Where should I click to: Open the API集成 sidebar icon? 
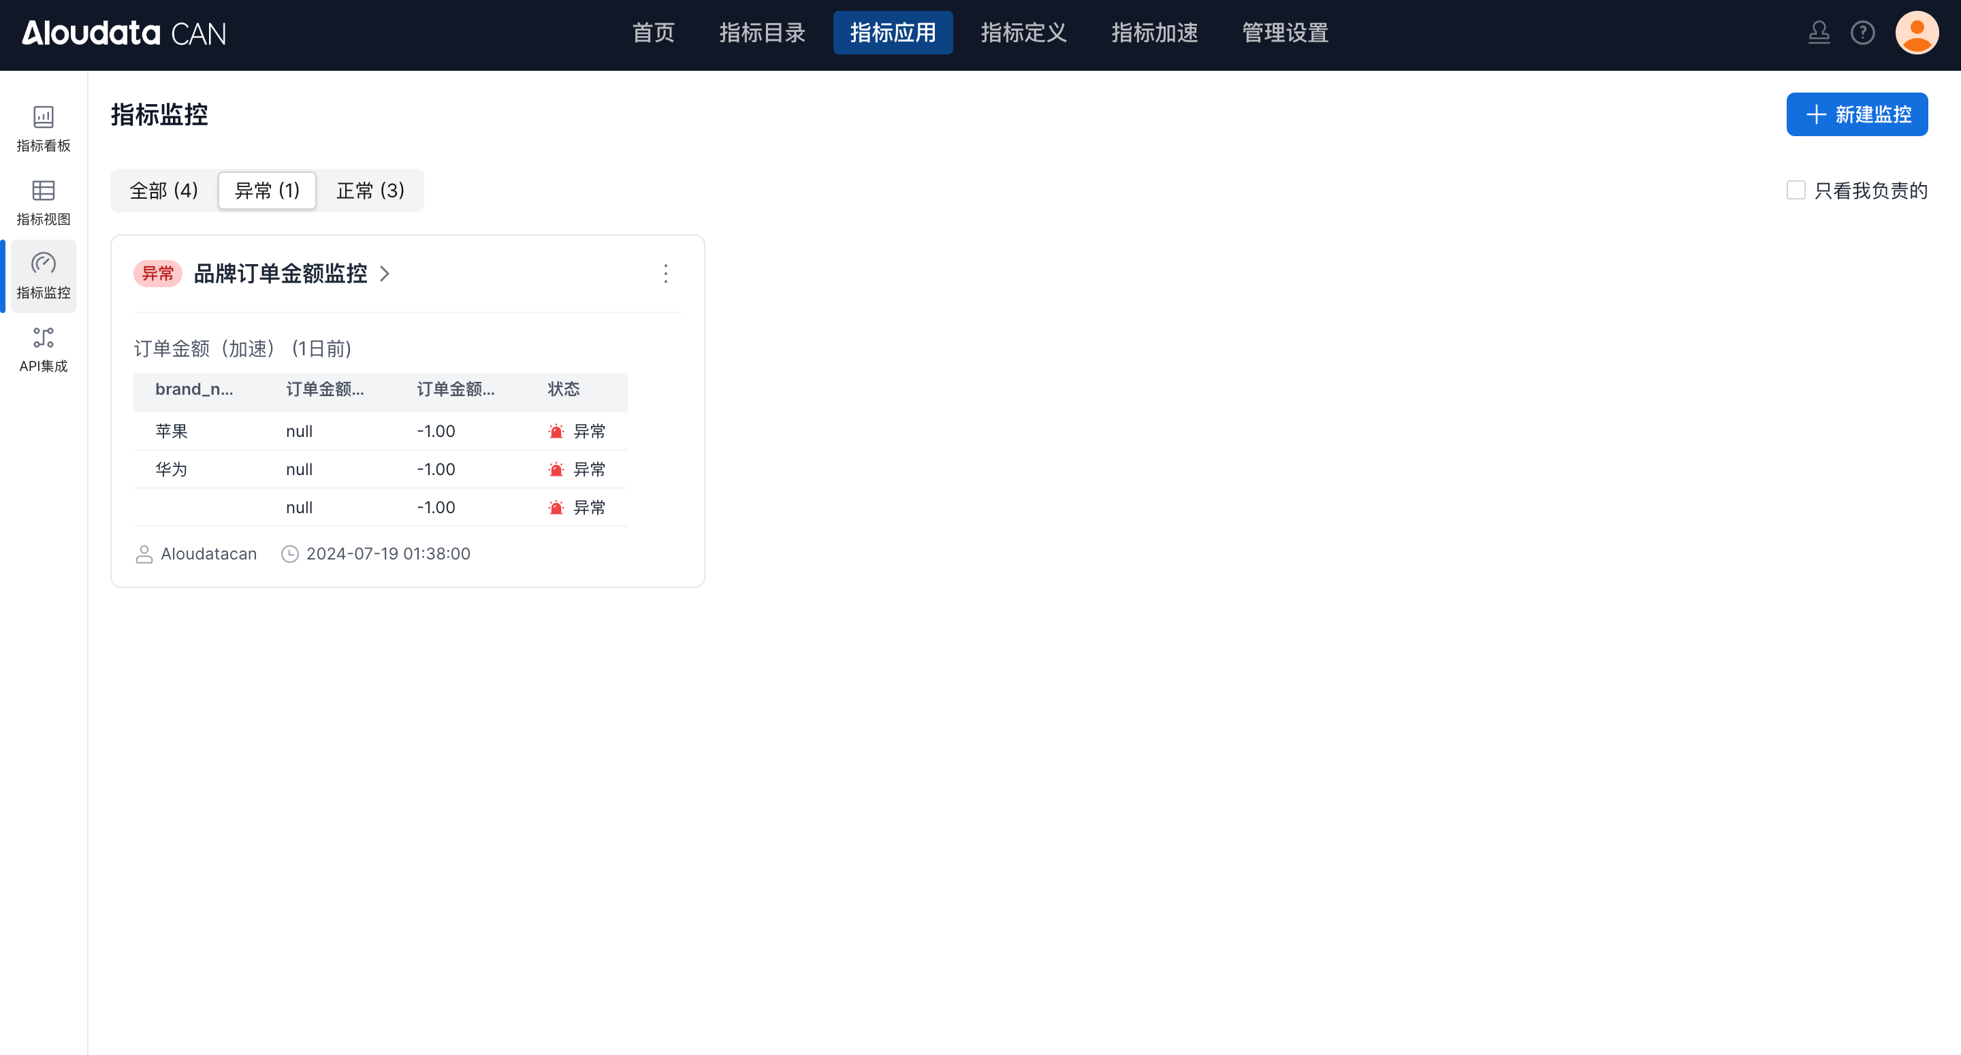point(44,348)
